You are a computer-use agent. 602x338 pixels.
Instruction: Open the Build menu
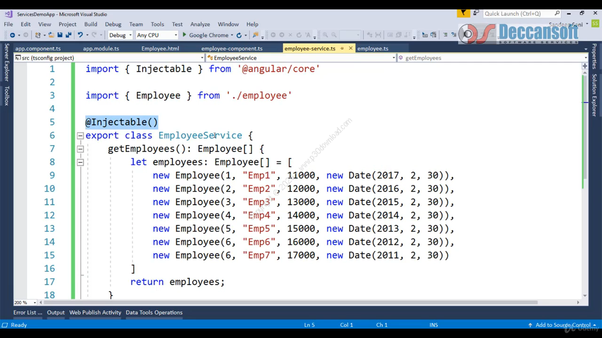tap(91, 24)
